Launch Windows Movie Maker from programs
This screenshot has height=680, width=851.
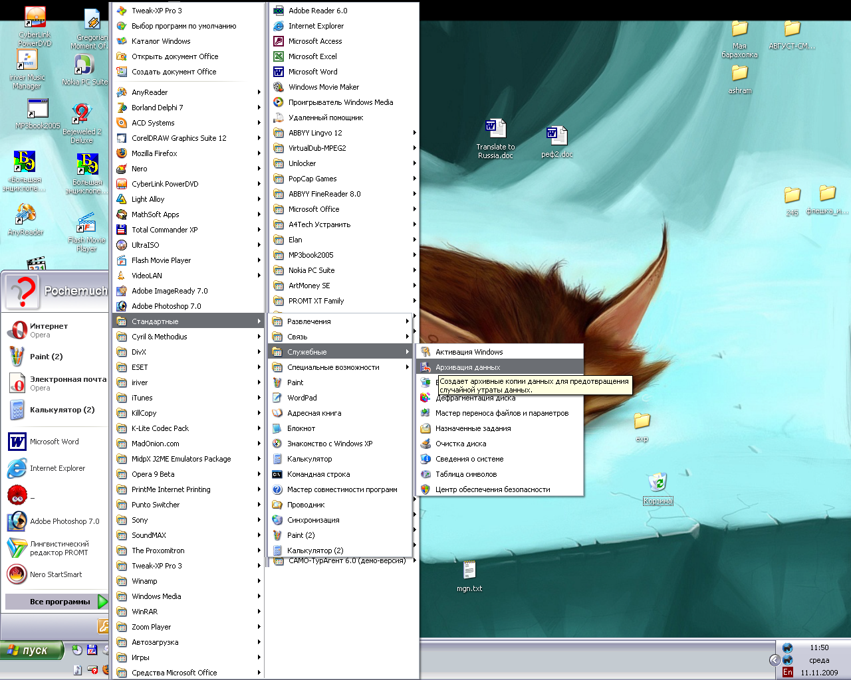point(344,87)
